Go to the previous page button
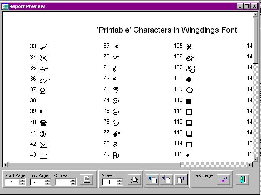The image size is (261, 195). point(166,180)
